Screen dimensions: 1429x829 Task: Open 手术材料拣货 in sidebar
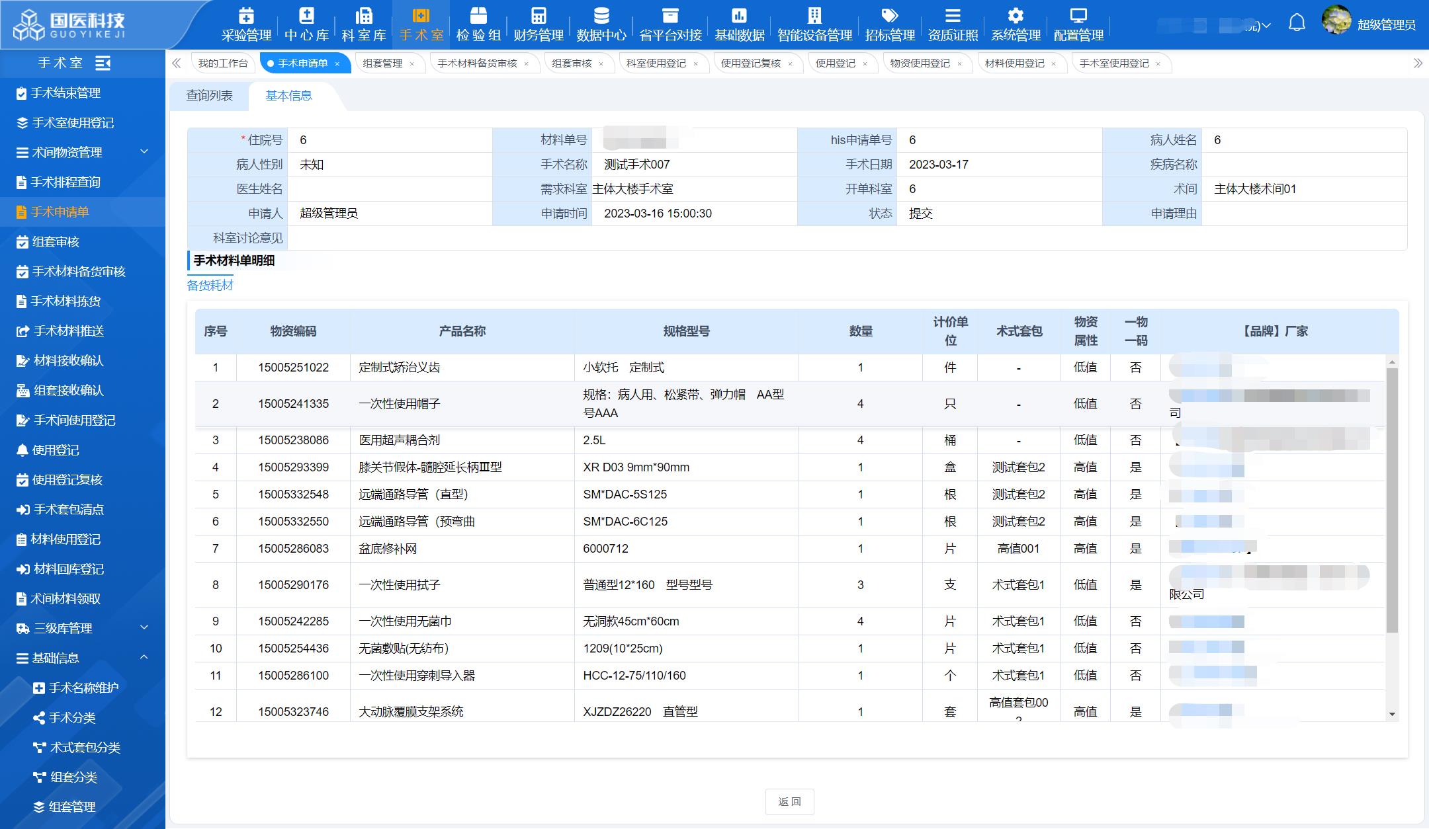(x=83, y=301)
